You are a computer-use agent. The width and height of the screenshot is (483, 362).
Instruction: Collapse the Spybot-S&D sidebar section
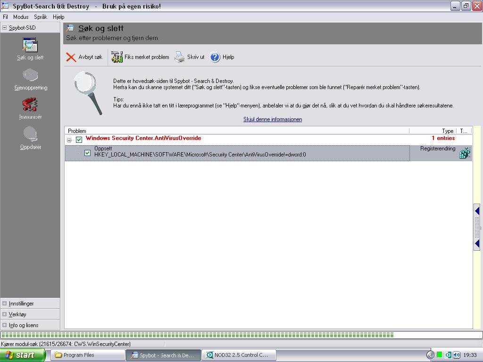4,27
